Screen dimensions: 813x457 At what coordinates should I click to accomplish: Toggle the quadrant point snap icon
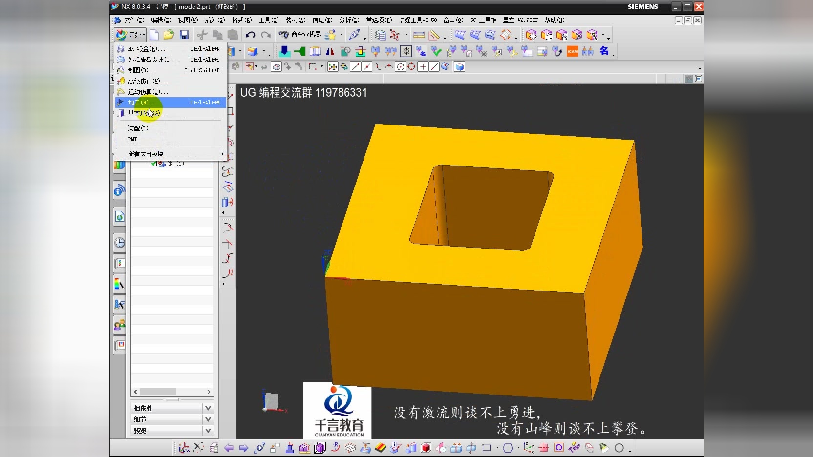coord(411,67)
